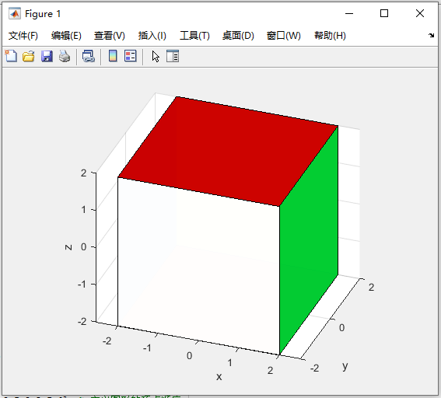Open the 查看(V) menu
441x398 pixels.
(110, 36)
